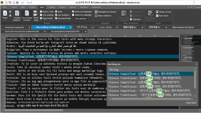Image resolution: width=201 pixels, height=113 pixels.
Task: Click Make selections in Highlight group
Action: click(104, 16)
